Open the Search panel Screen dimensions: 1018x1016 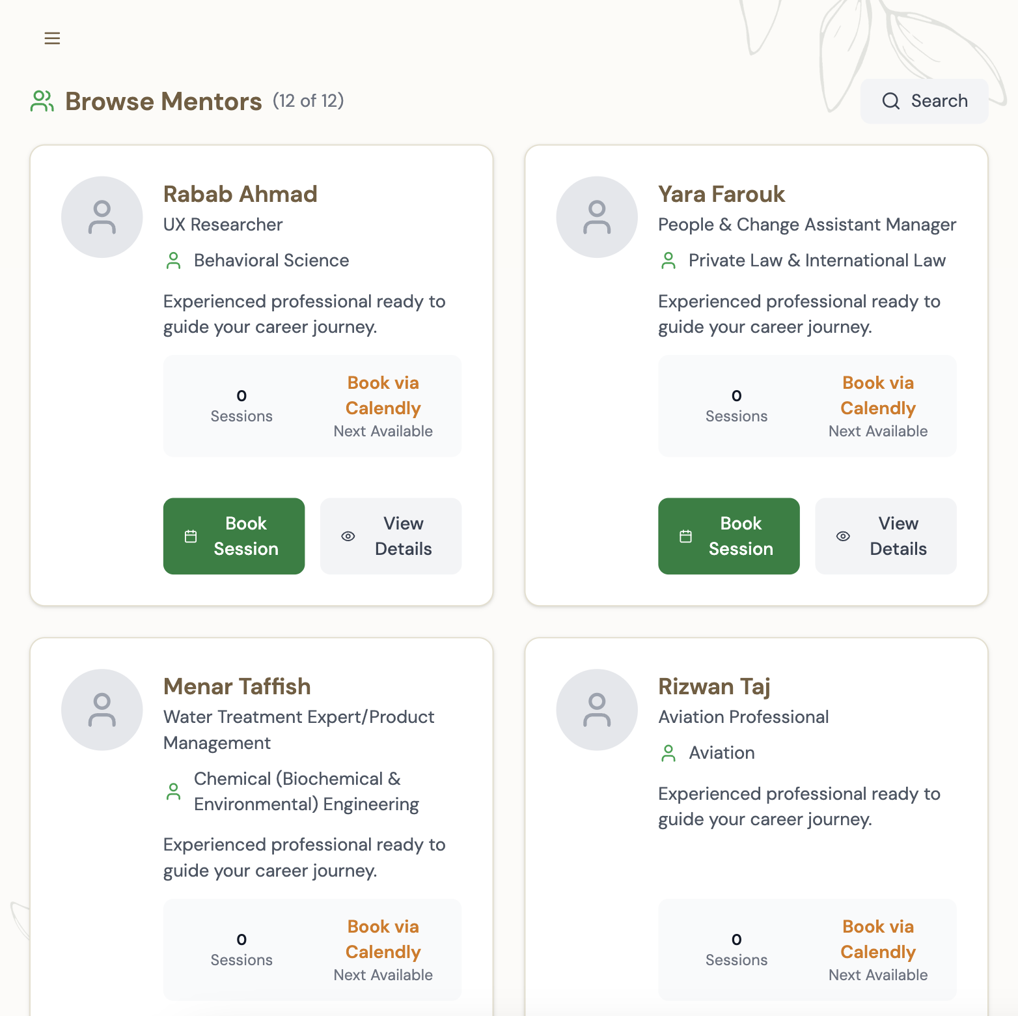pos(924,101)
